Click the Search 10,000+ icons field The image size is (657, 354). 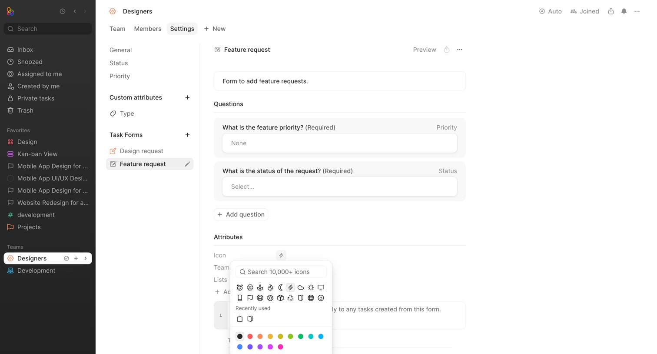point(281,272)
